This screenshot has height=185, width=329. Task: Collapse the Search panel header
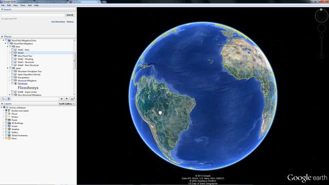tap(38, 9)
